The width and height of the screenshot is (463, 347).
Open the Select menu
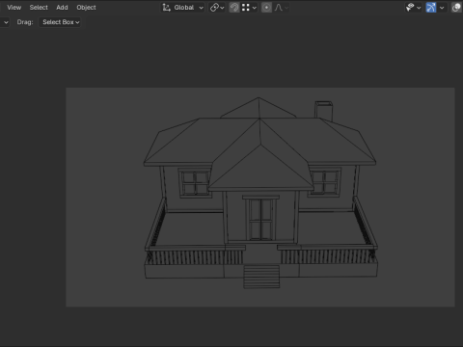click(x=39, y=8)
